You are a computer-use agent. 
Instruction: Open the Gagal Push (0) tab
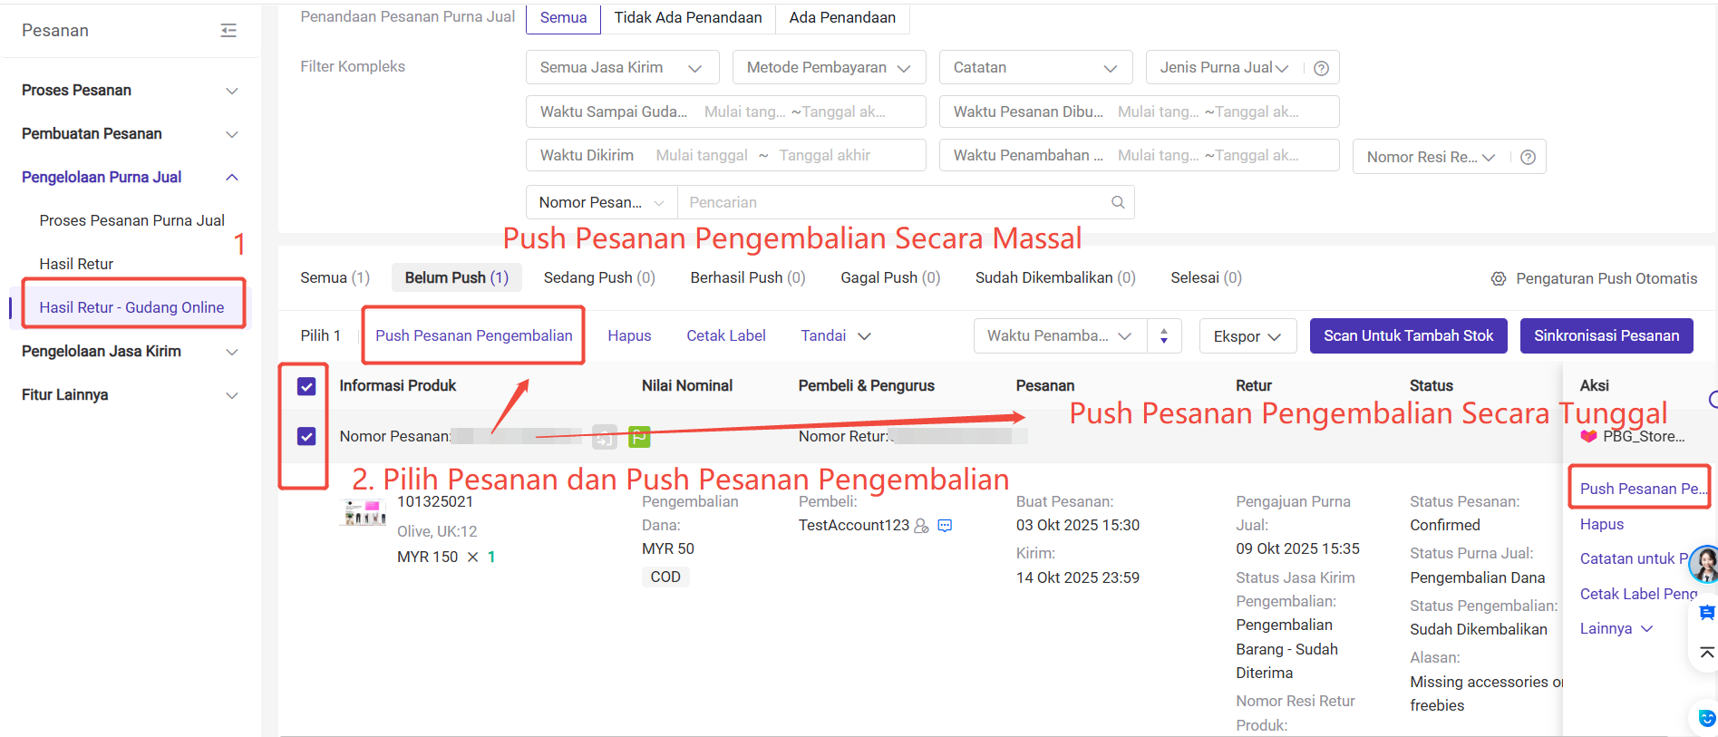coord(890,277)
